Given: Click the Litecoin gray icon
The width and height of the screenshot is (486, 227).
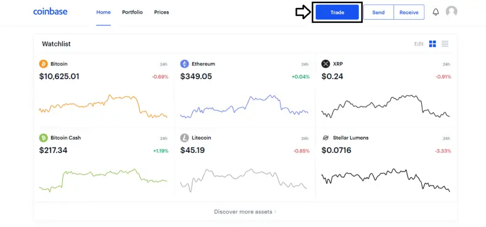Looking at the screenshot, I should (x=184, y=138).
